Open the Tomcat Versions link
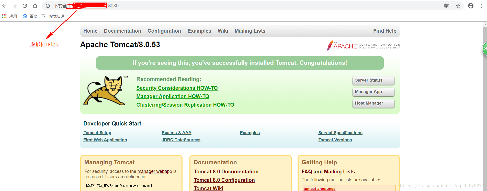Screen dimensions: 487x191 [x=335, y=140]
